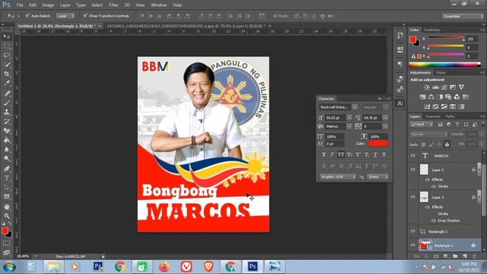Image resolution: width=487 pixels, height=274 pixels.
Task: Open the Sharp anti-aliasing dropdown
Action: click(377, 177)
